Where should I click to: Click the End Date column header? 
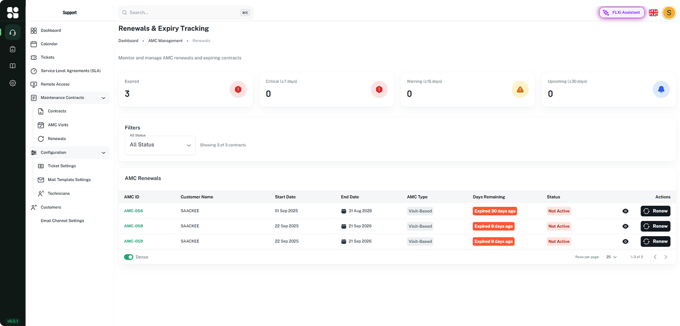(350, 197)
